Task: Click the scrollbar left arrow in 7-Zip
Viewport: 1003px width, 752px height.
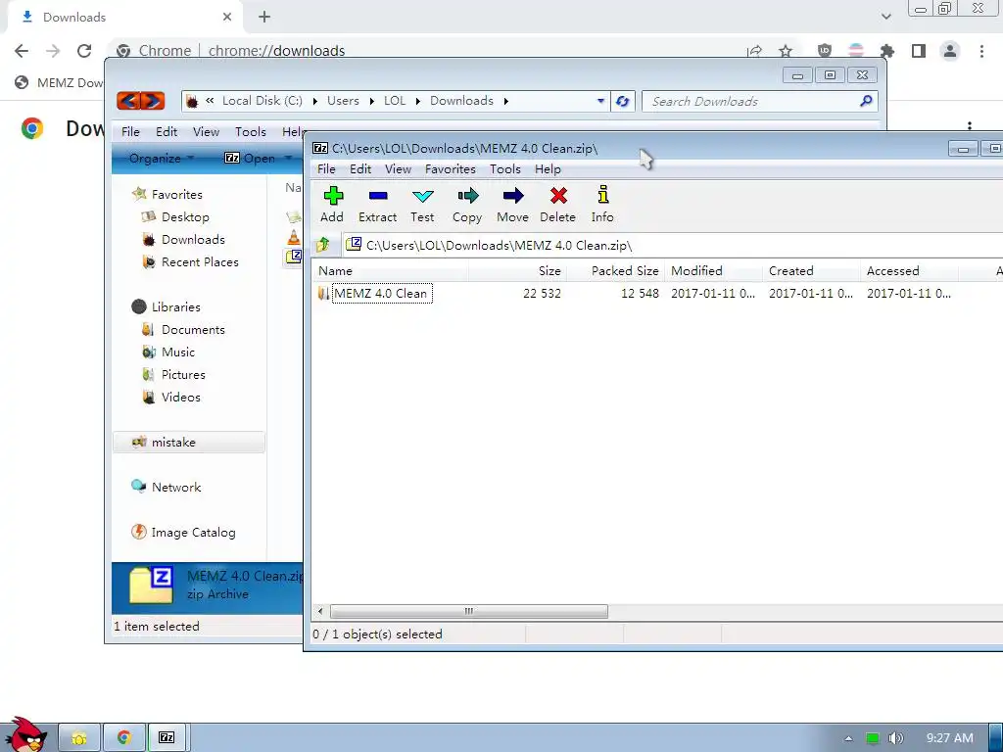Action: (320, 611)
